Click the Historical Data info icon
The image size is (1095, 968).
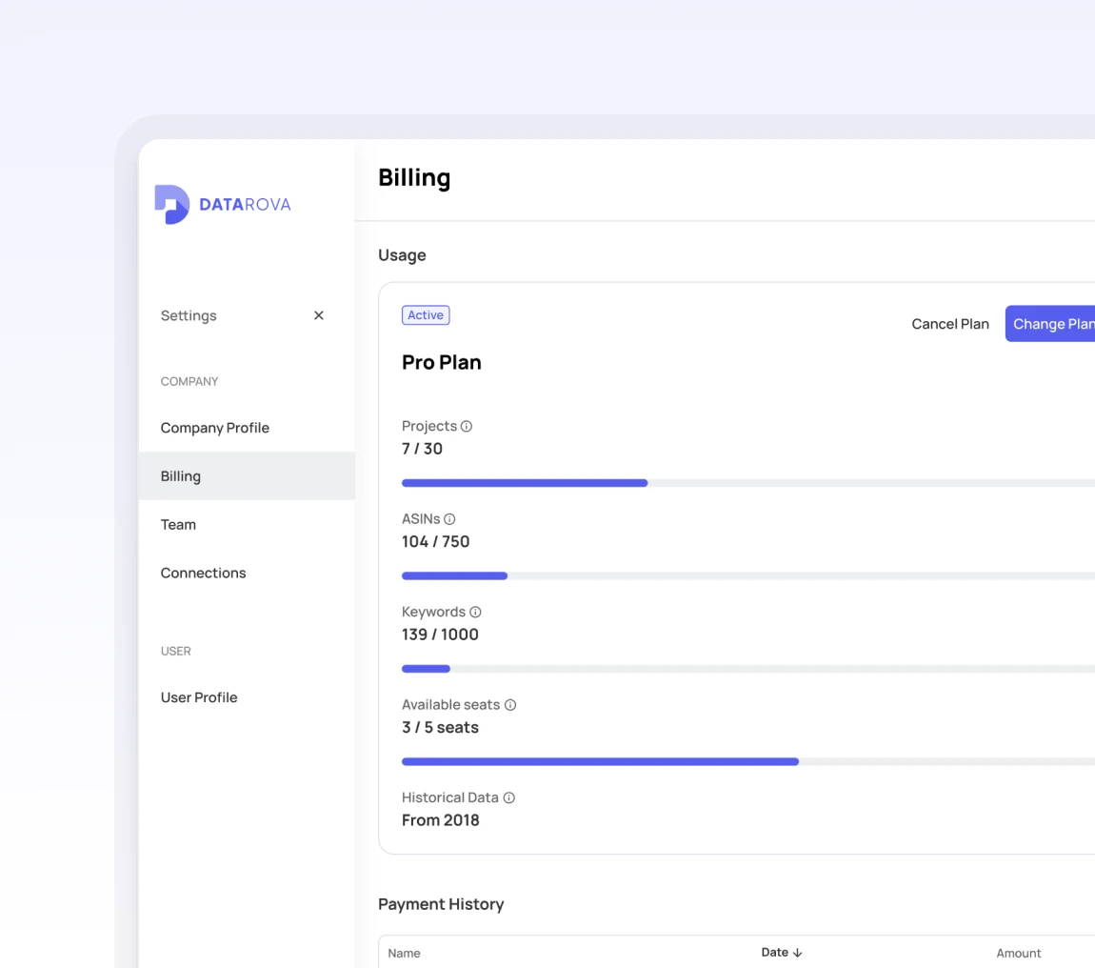coord(509,798)
